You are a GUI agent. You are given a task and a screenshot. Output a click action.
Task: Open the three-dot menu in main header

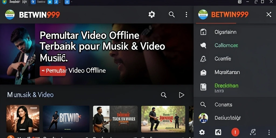click(186, 15)
